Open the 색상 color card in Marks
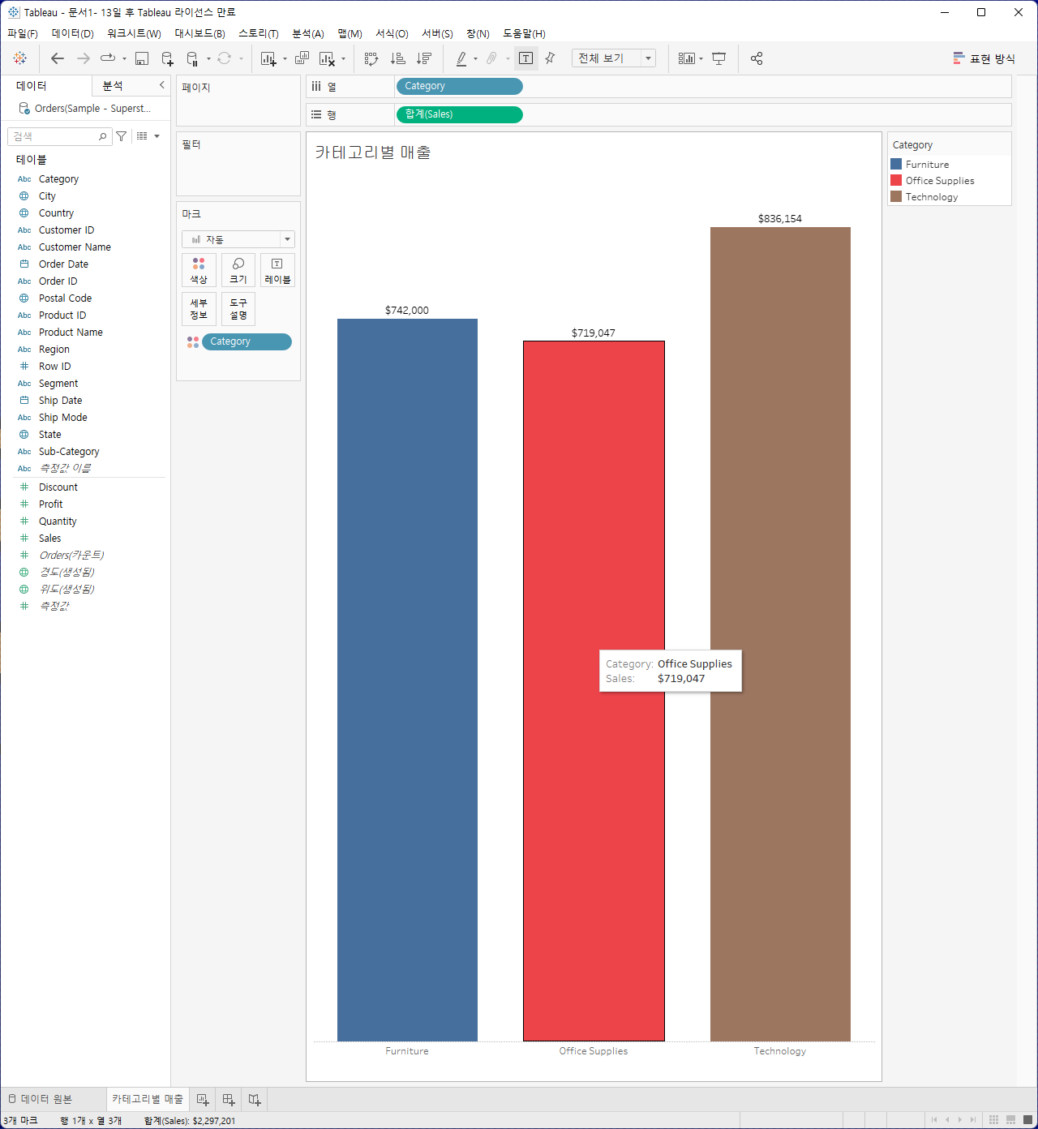Image resolution: width=1038 pixels, height=1129 pixels. [199, 270]
